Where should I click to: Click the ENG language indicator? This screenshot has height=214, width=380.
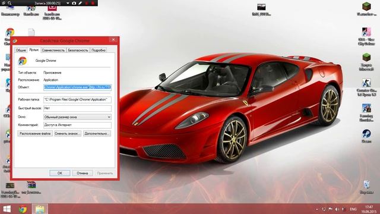tap(353, 209)
